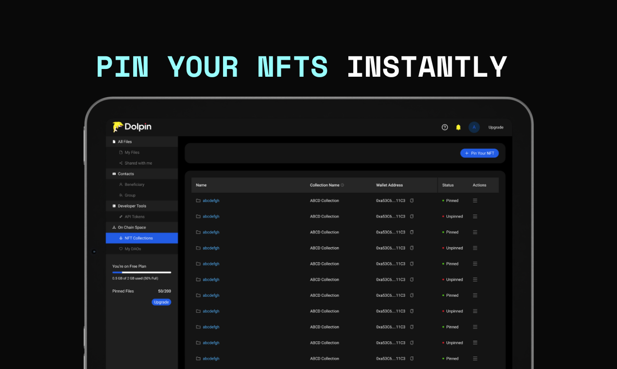Click the blue Upgrade button in the sidebar
The width and height of the screenshot is (617, 369).
click(161, 302)
